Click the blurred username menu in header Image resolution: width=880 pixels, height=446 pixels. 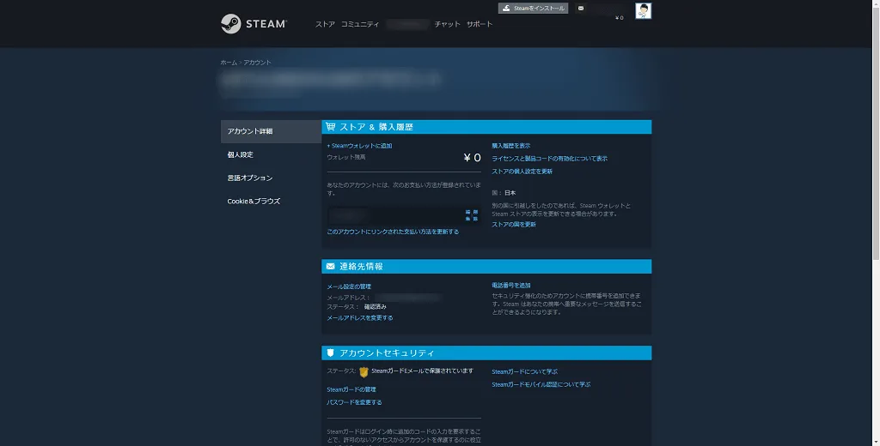click(x=407, y=24)
